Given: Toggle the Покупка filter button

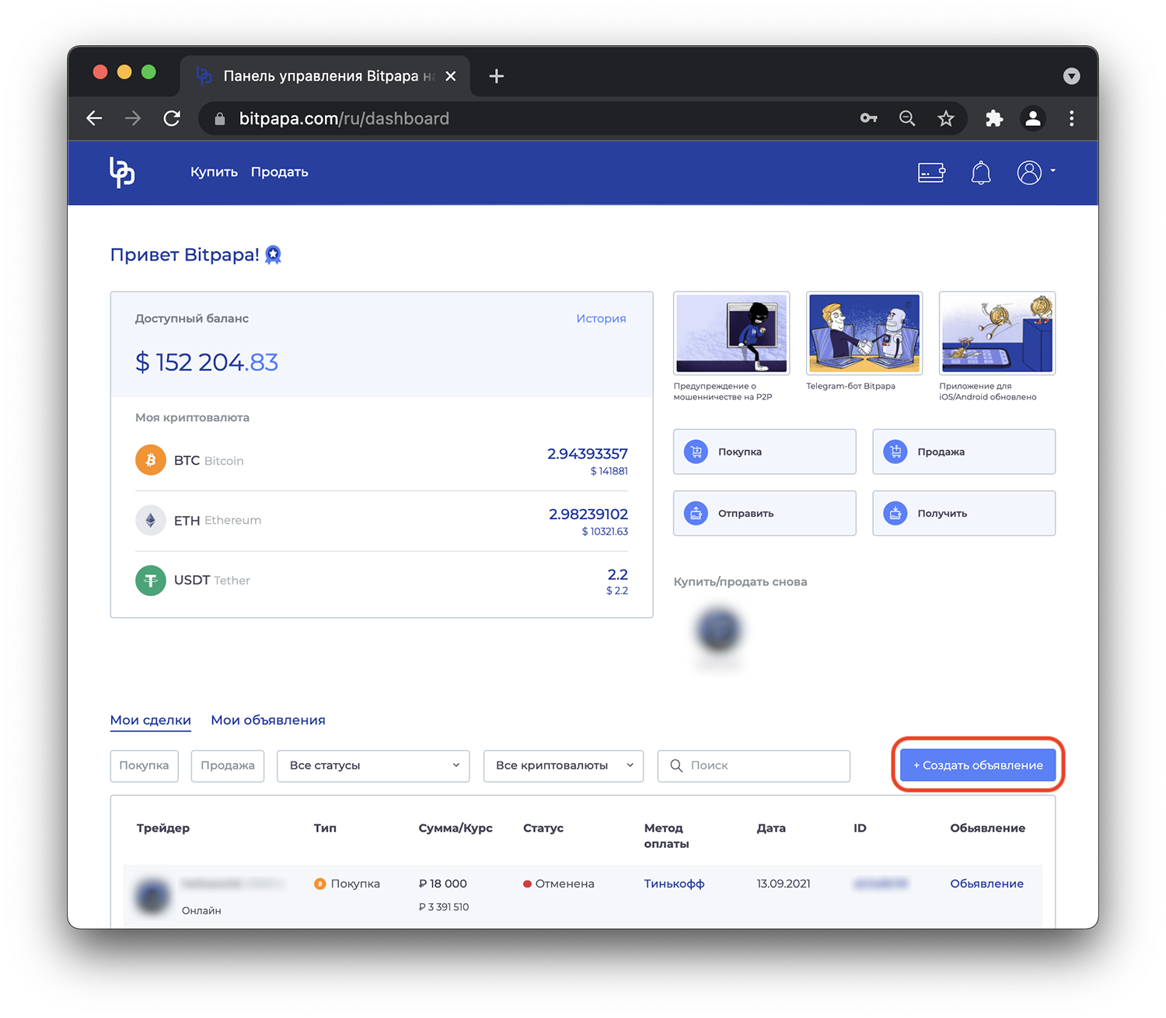Looking at the screenshot, I should [144, 765].
